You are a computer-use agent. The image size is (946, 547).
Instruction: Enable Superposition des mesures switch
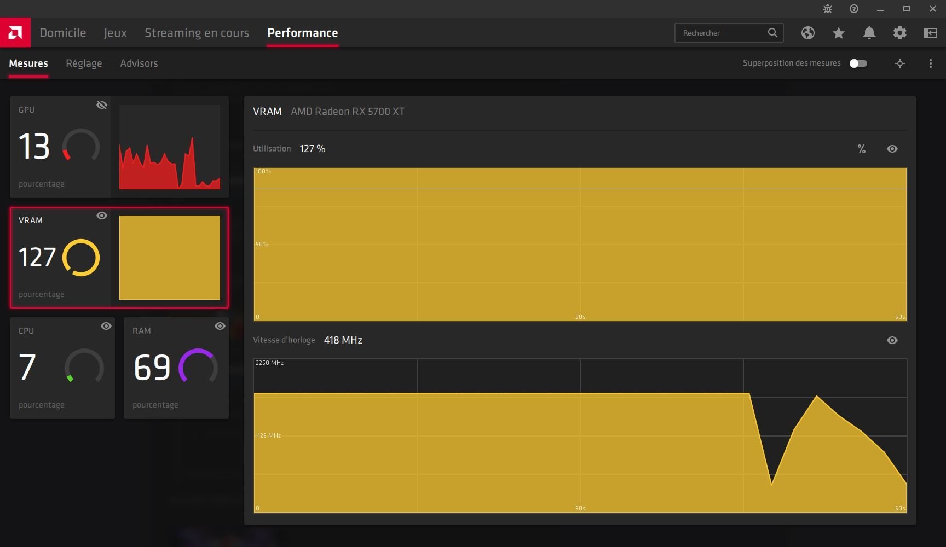[858, 63]
